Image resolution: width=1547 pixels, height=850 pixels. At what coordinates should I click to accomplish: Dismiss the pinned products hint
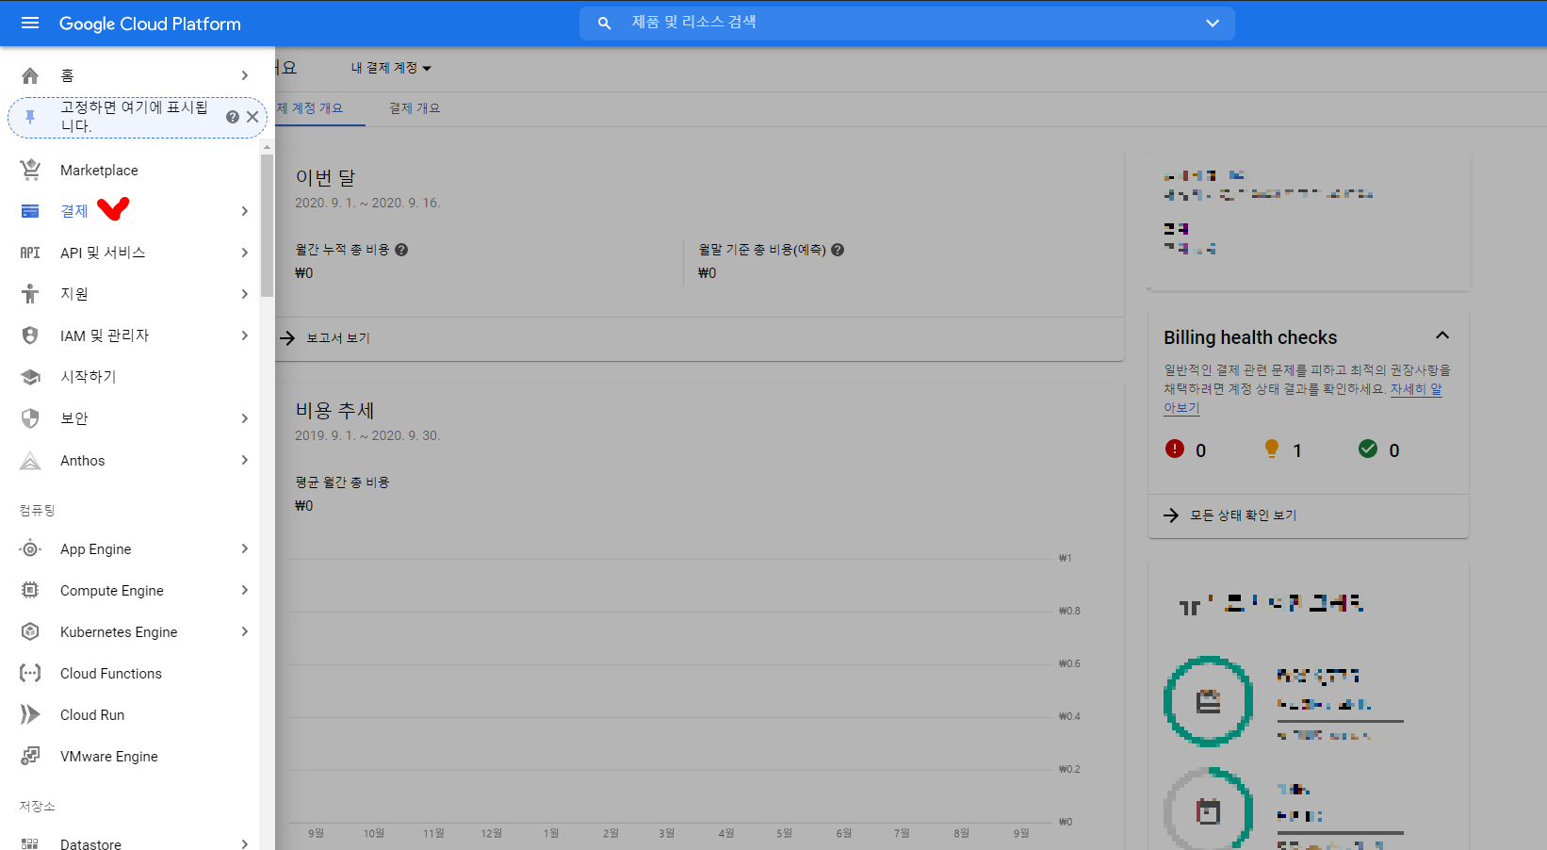pyautogui.click(x=252, y=117)
